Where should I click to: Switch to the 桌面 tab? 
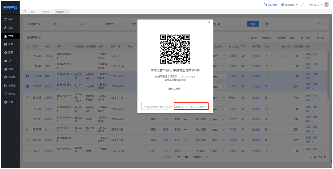[33, 12]
